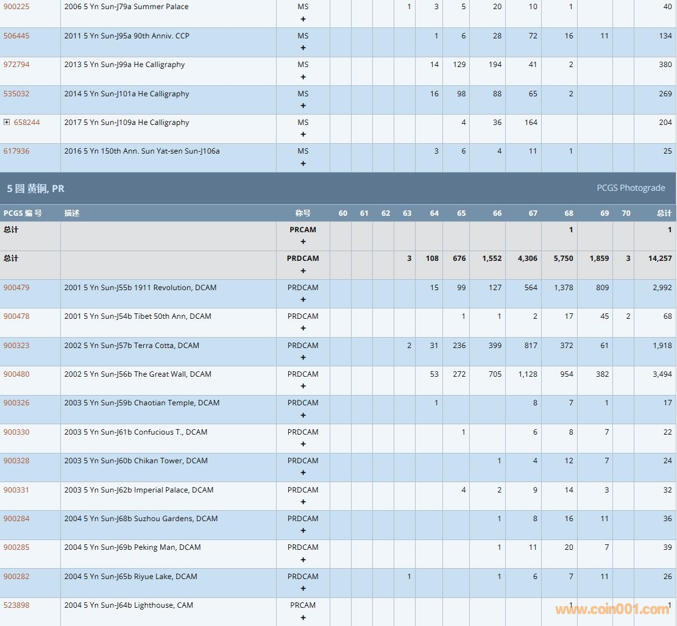Image resolution: width=677 pixels, height=626 pixels.
Task: Expand the 658244 row box icon
Action: pos(7,122)
